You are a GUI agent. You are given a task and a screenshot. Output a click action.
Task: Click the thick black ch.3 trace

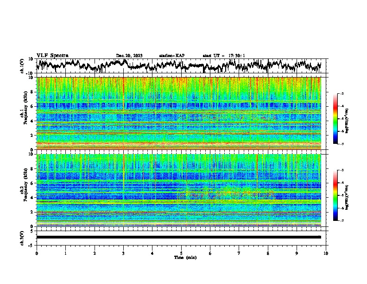[x=179, y=237]
